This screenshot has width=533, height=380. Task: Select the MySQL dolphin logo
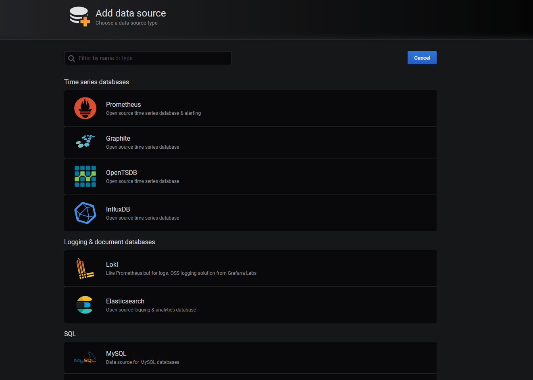click(85, 357)
